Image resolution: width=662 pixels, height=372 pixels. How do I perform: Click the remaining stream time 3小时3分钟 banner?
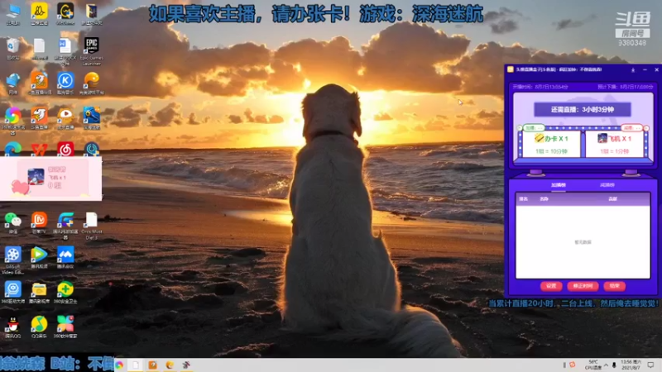(x=583, y=109)
